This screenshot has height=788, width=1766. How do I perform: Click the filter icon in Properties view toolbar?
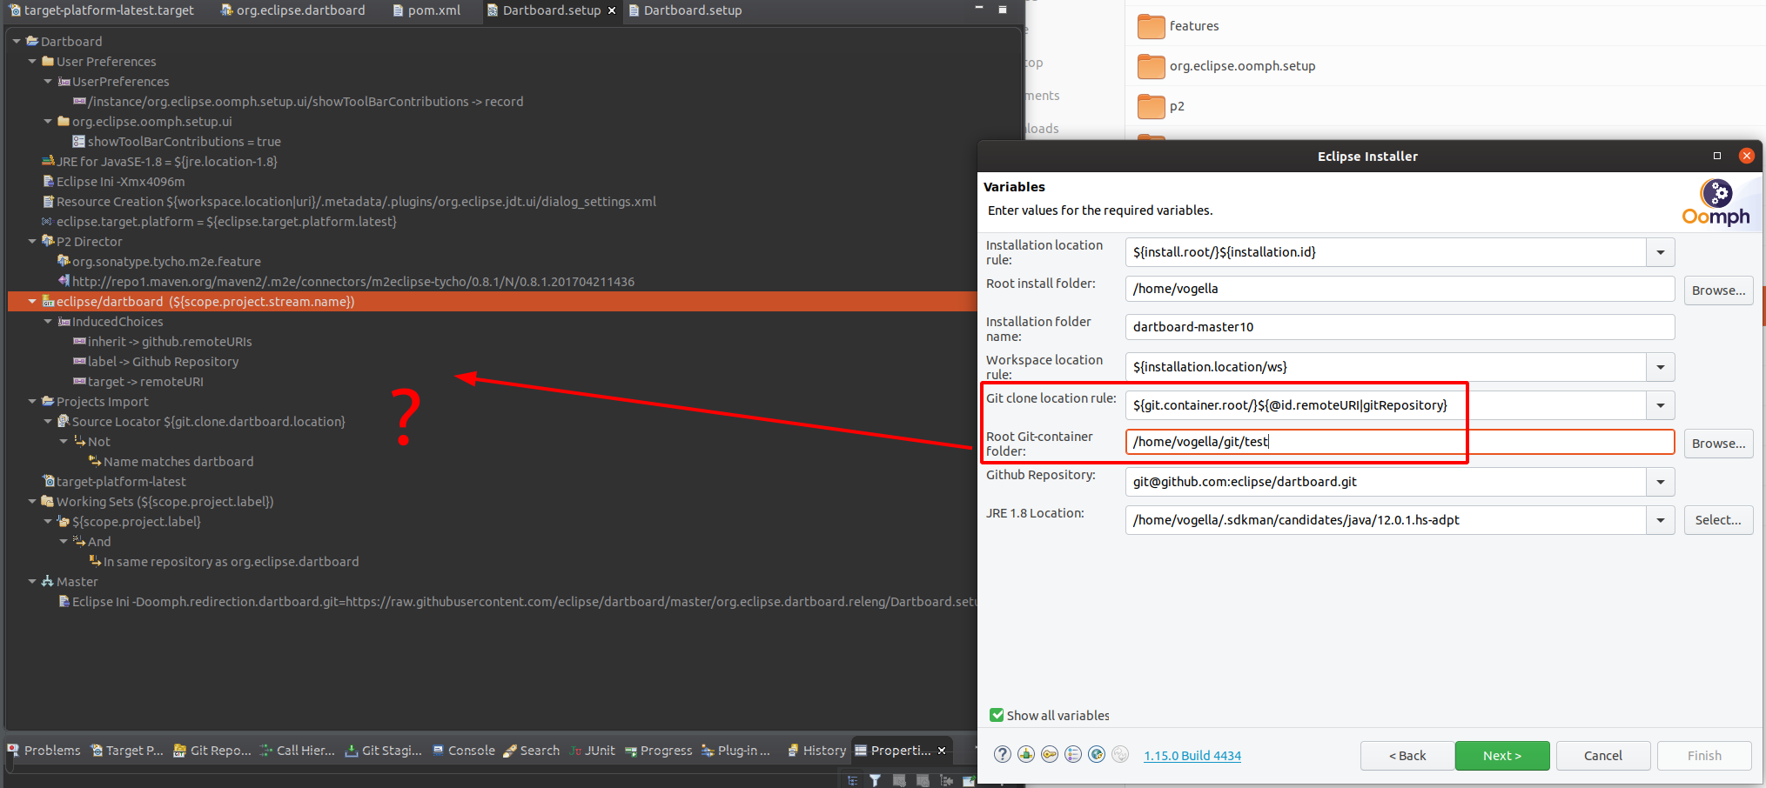click(x=875, y=780)
